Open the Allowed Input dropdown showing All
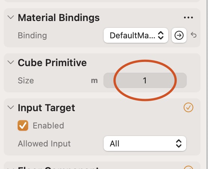 click(x=145, y=143)
